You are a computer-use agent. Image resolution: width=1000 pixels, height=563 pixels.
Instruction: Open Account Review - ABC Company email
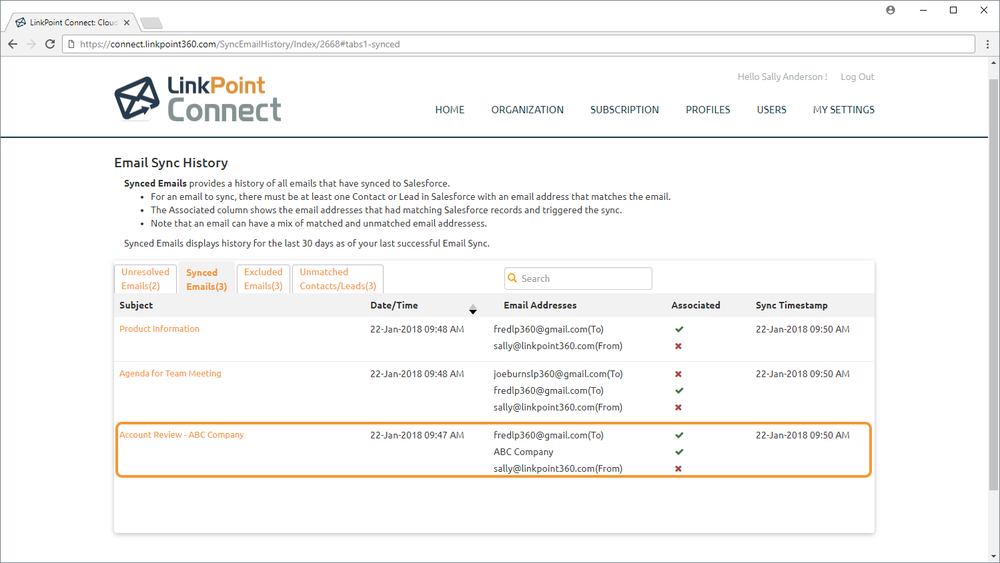coord(181,434)
